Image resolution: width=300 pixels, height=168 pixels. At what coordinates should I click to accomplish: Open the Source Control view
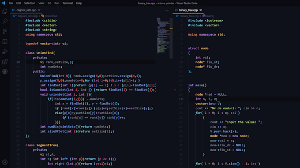[x=5, y=31]
